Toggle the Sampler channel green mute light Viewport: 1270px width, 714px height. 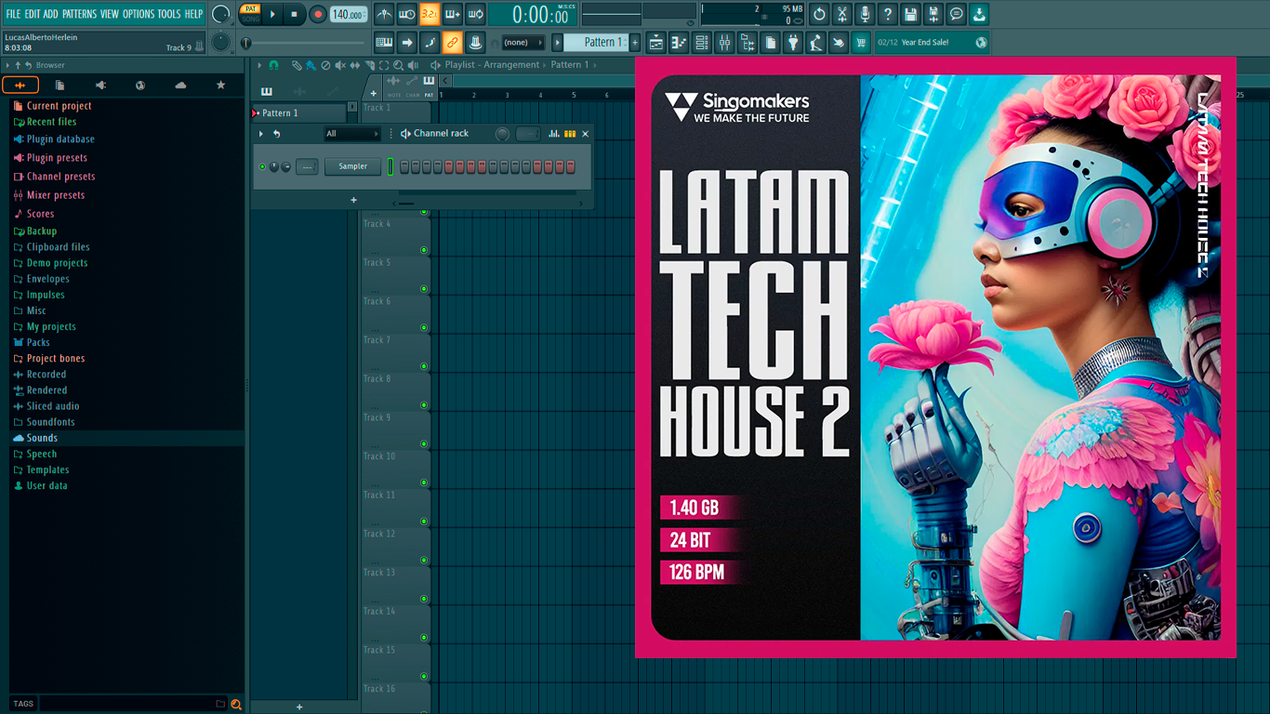coord(262,166)
